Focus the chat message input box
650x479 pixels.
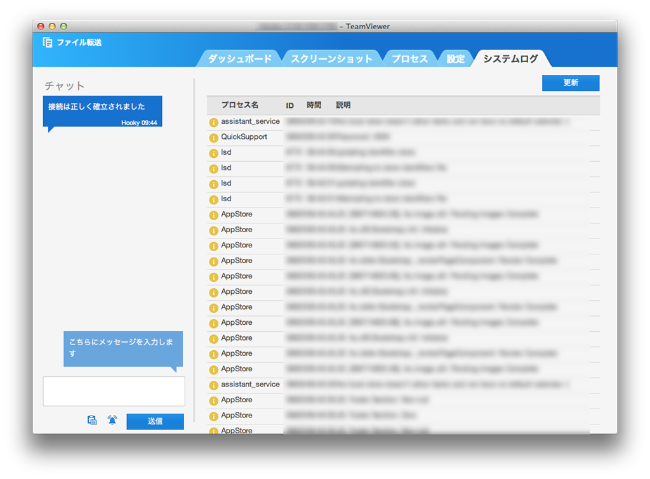pyautogui.click(x=114, y=391)
